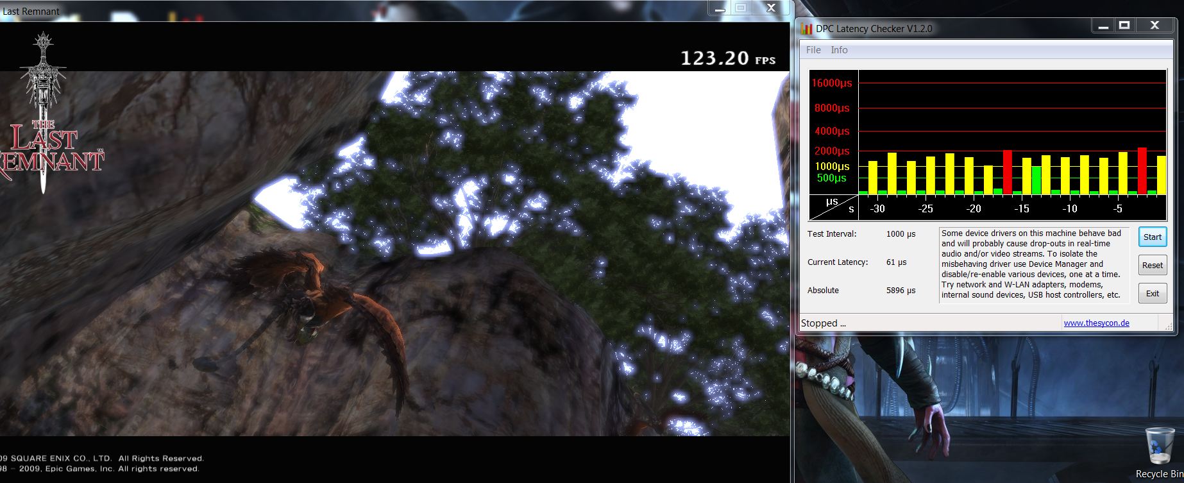Minimize the Last Remnant window
Viewport: 1184px width, 483px height.
pos(719,8)
